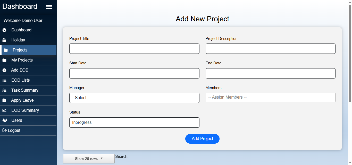Click the EOD Summary chart icon

coord(4,110)
